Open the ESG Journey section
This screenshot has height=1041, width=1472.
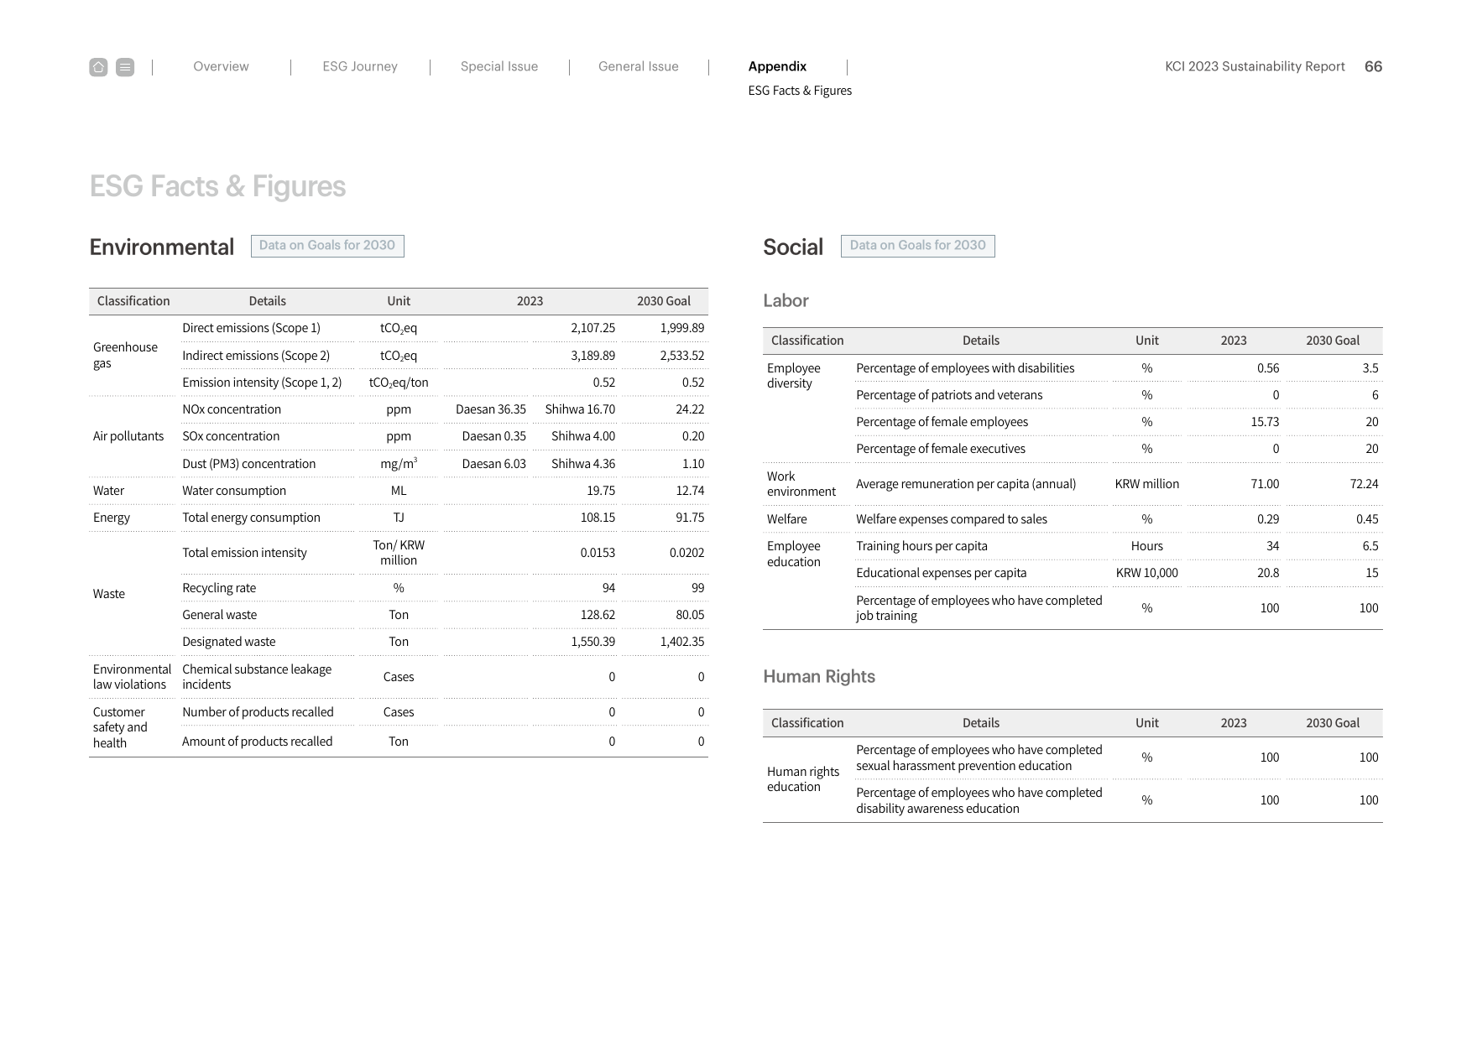point(360,66)
